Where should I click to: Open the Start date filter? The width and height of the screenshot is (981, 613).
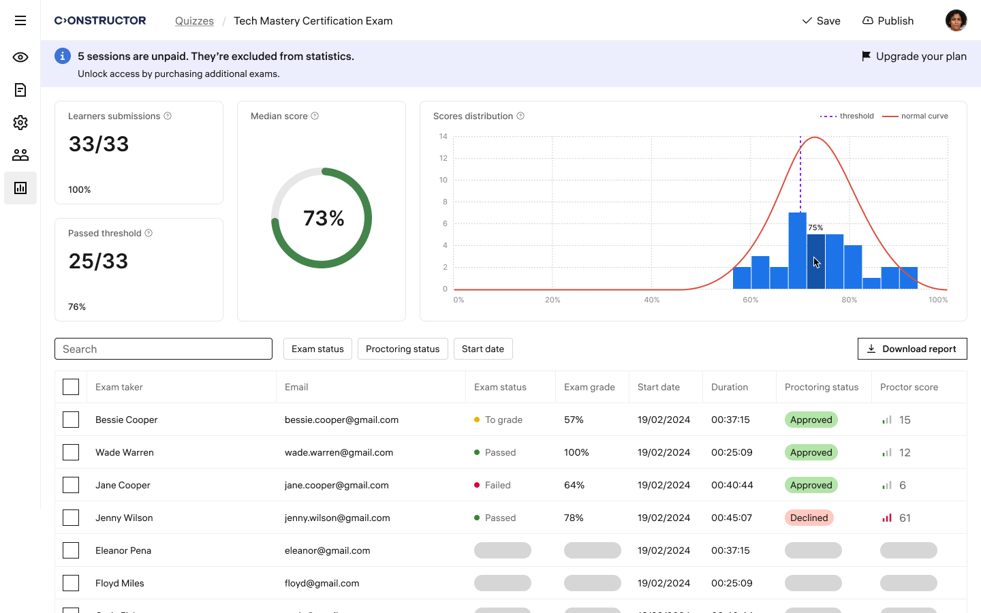coord(483,348)
